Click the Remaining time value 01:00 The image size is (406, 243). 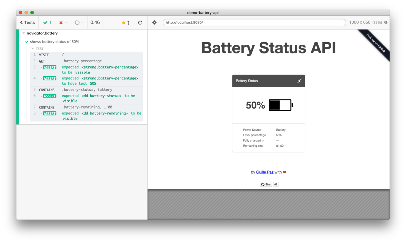point(280,146)
